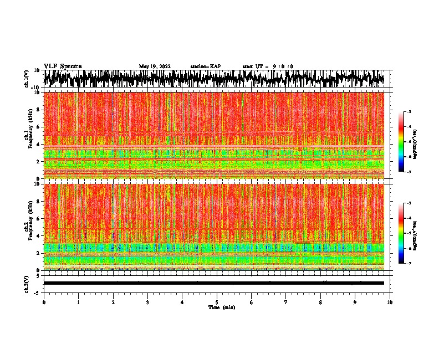Click the 'station=KAP' header label

click(206, 66)
